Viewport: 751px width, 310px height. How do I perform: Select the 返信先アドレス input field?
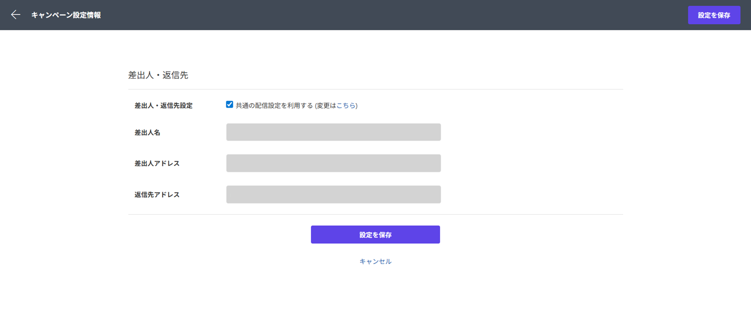(333, 194)
